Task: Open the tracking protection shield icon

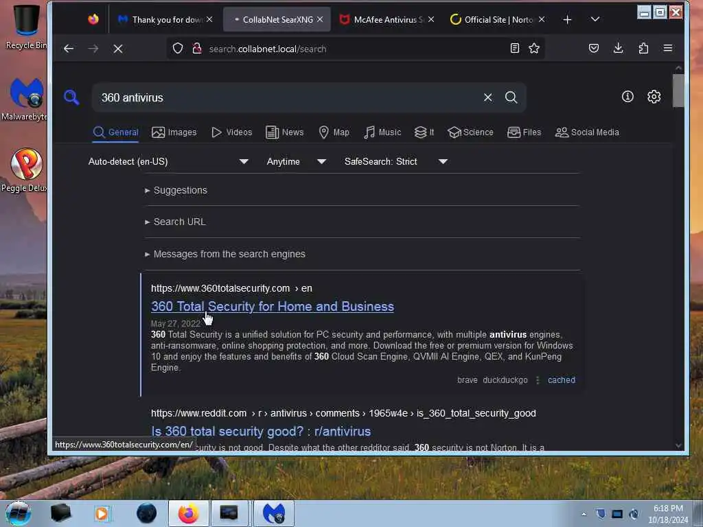Action: click(x=178, y=49)
